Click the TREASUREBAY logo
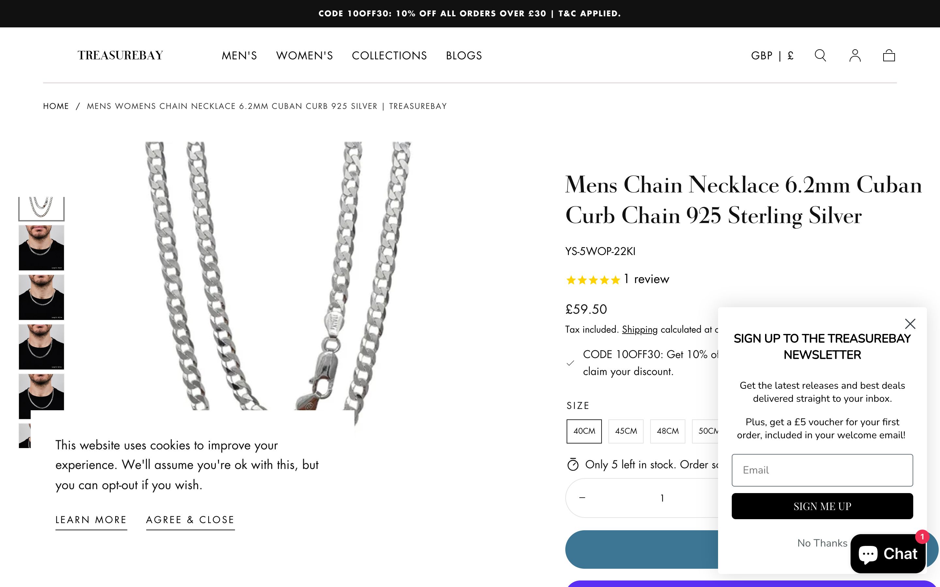 (x=120, y=55)
